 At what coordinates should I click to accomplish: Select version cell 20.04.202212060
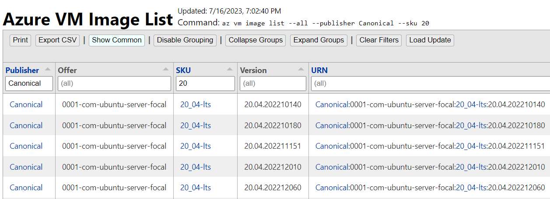point(273,188)
